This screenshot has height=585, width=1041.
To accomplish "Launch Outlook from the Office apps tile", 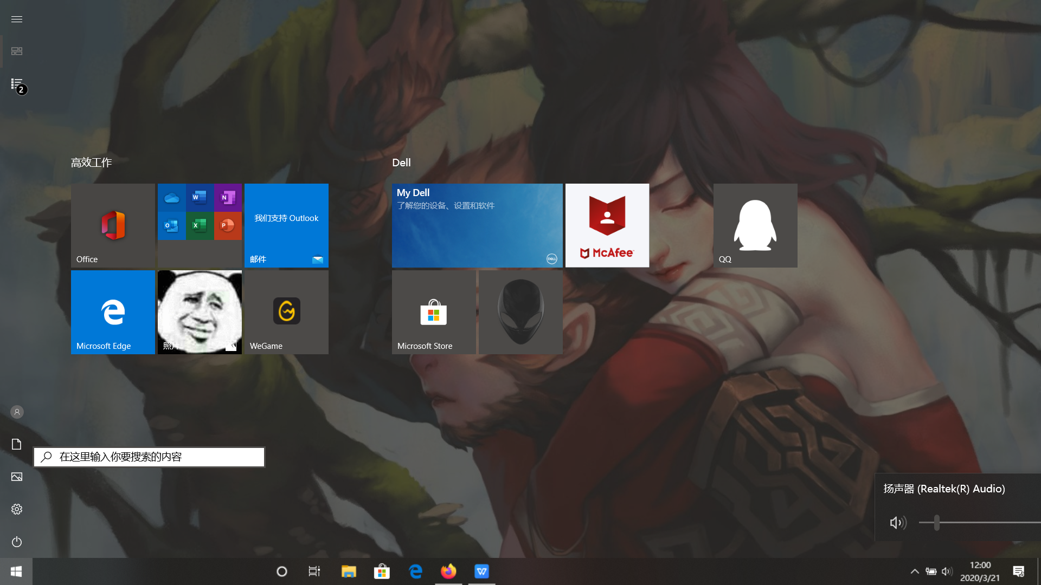I will click(x=172, y=226).
